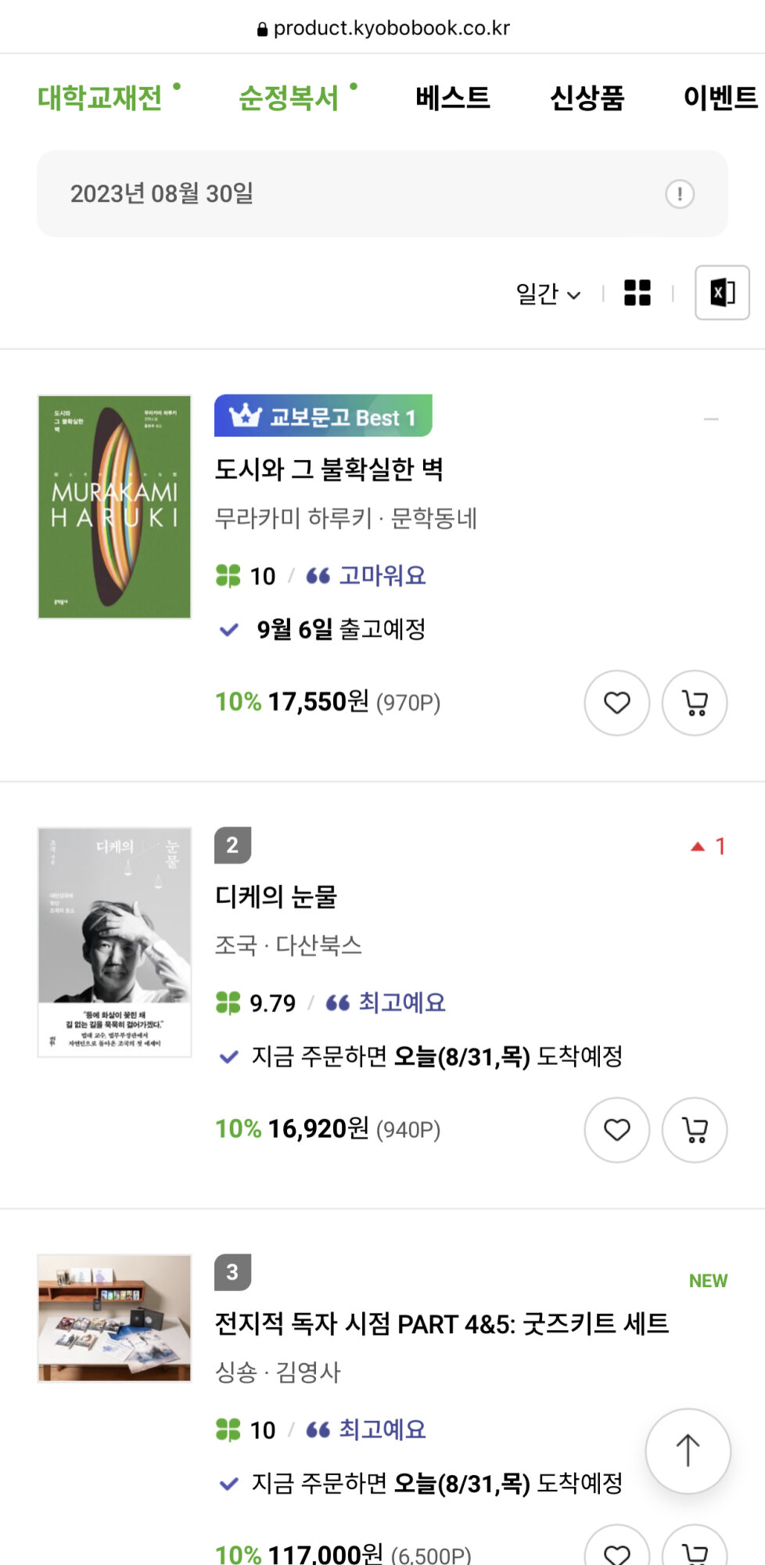The width and height of the screenshot is (765, 1565).
Task: View 고마워요 review tag for Murakami book
Action: point(382,576)
